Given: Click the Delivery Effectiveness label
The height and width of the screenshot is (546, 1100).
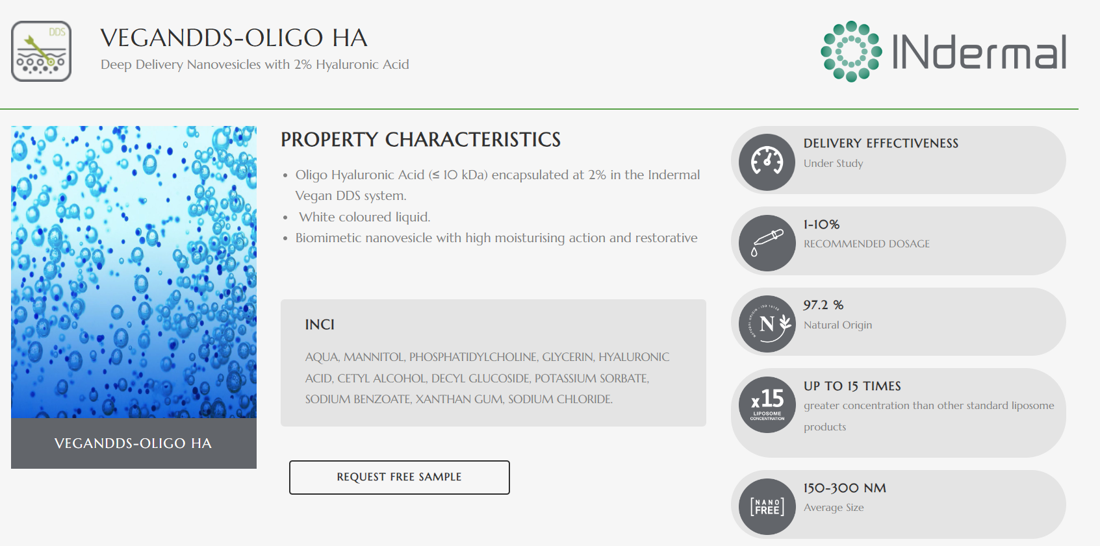Looking at the screenshot, I should (880, 143).
